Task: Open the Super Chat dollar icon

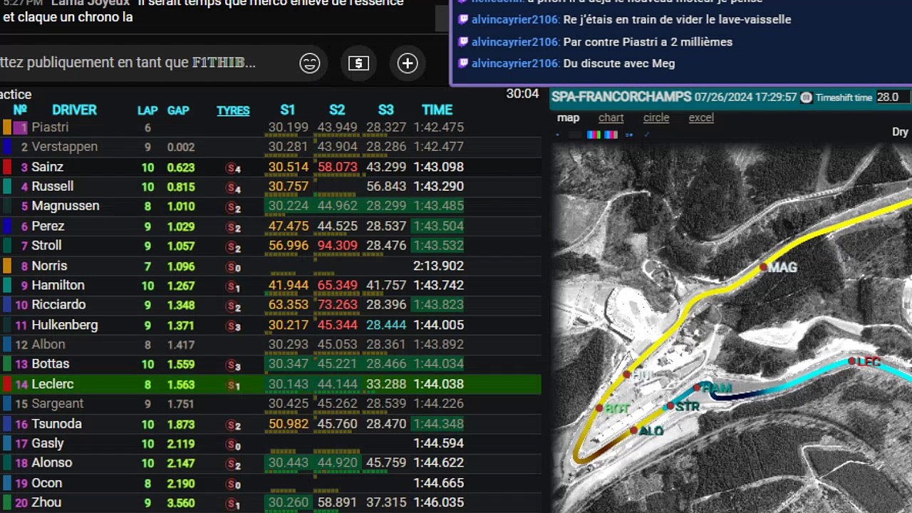Action: pos(358,63)
